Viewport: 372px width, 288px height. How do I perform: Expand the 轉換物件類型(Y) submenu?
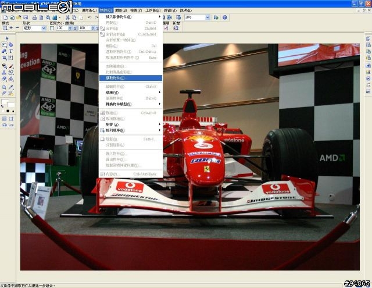(x=130, y=104)
